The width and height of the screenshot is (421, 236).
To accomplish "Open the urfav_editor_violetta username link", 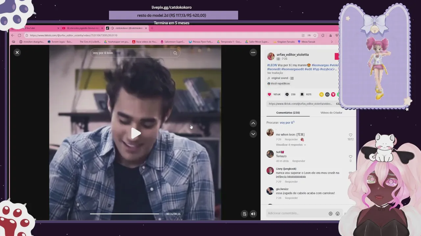I will 292,54.
